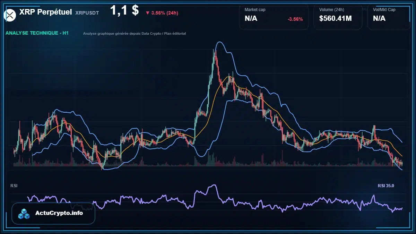Open the ActuCrypto.info link
Image resolution: width=416 pixels, height=234 pixels.
59,213
